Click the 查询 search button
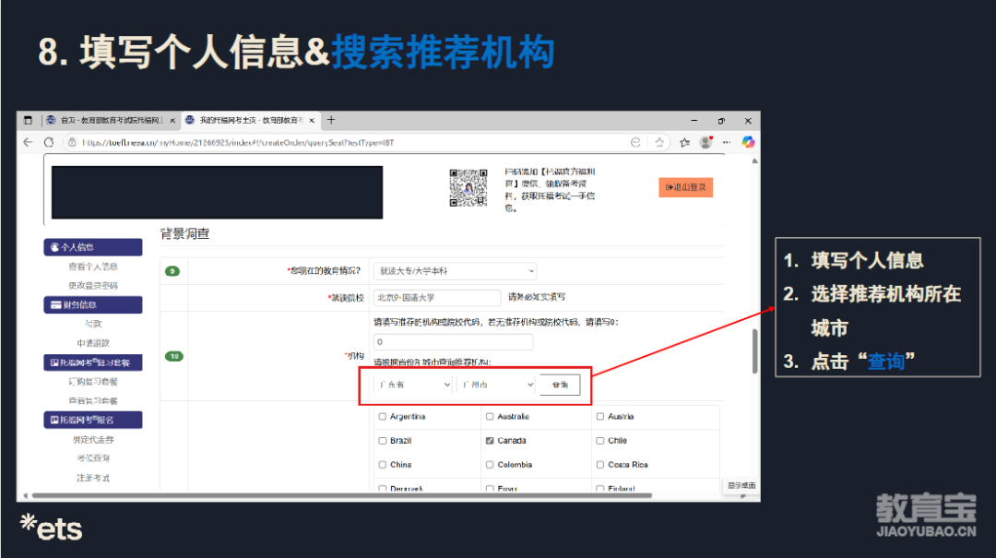 coord(560,385)
